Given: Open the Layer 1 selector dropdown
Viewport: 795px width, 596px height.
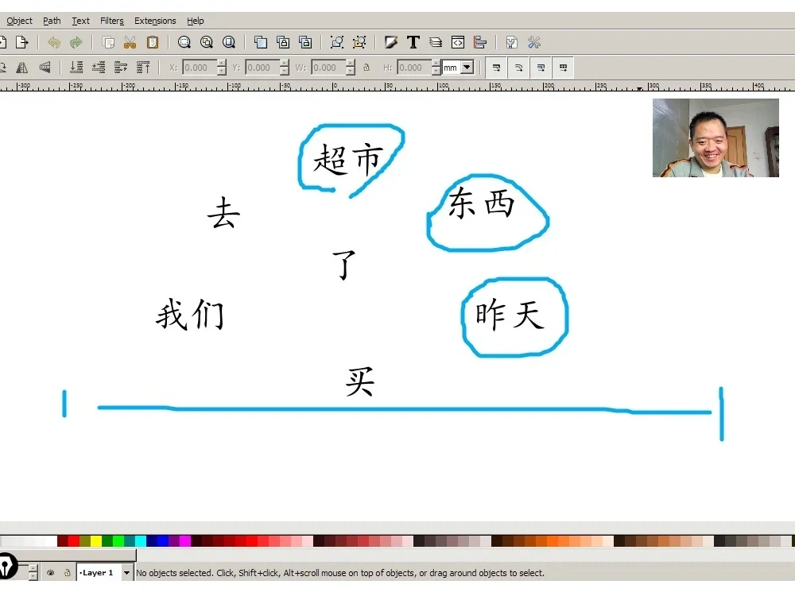Looking at the screenshot, I should pyautogui.click(x=126, y=573).
